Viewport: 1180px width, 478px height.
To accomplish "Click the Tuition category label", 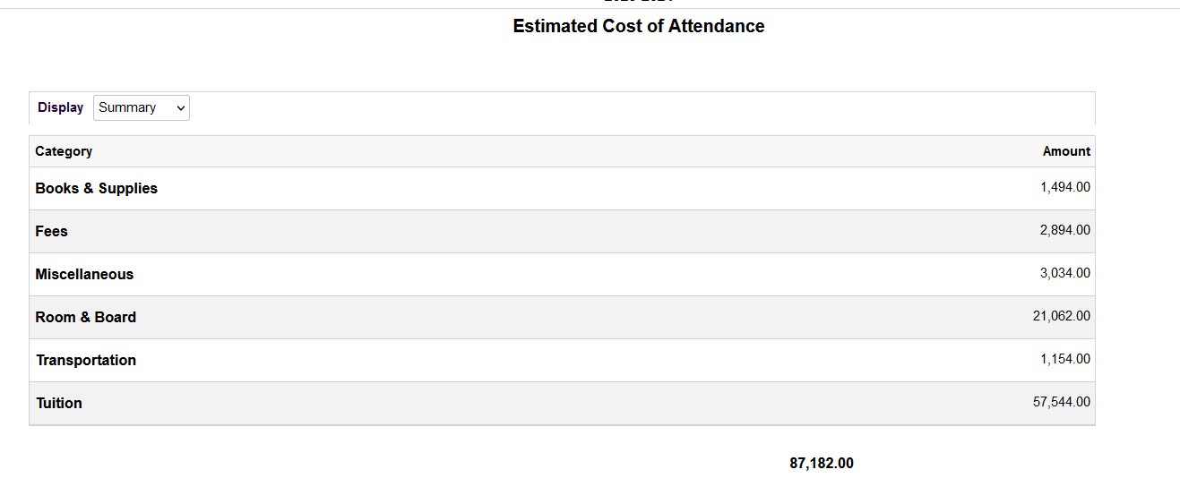I will (59, 403).
